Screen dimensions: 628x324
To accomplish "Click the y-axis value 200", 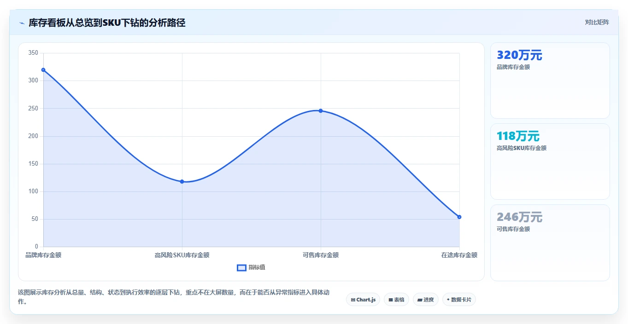I will tap(33, 136).
